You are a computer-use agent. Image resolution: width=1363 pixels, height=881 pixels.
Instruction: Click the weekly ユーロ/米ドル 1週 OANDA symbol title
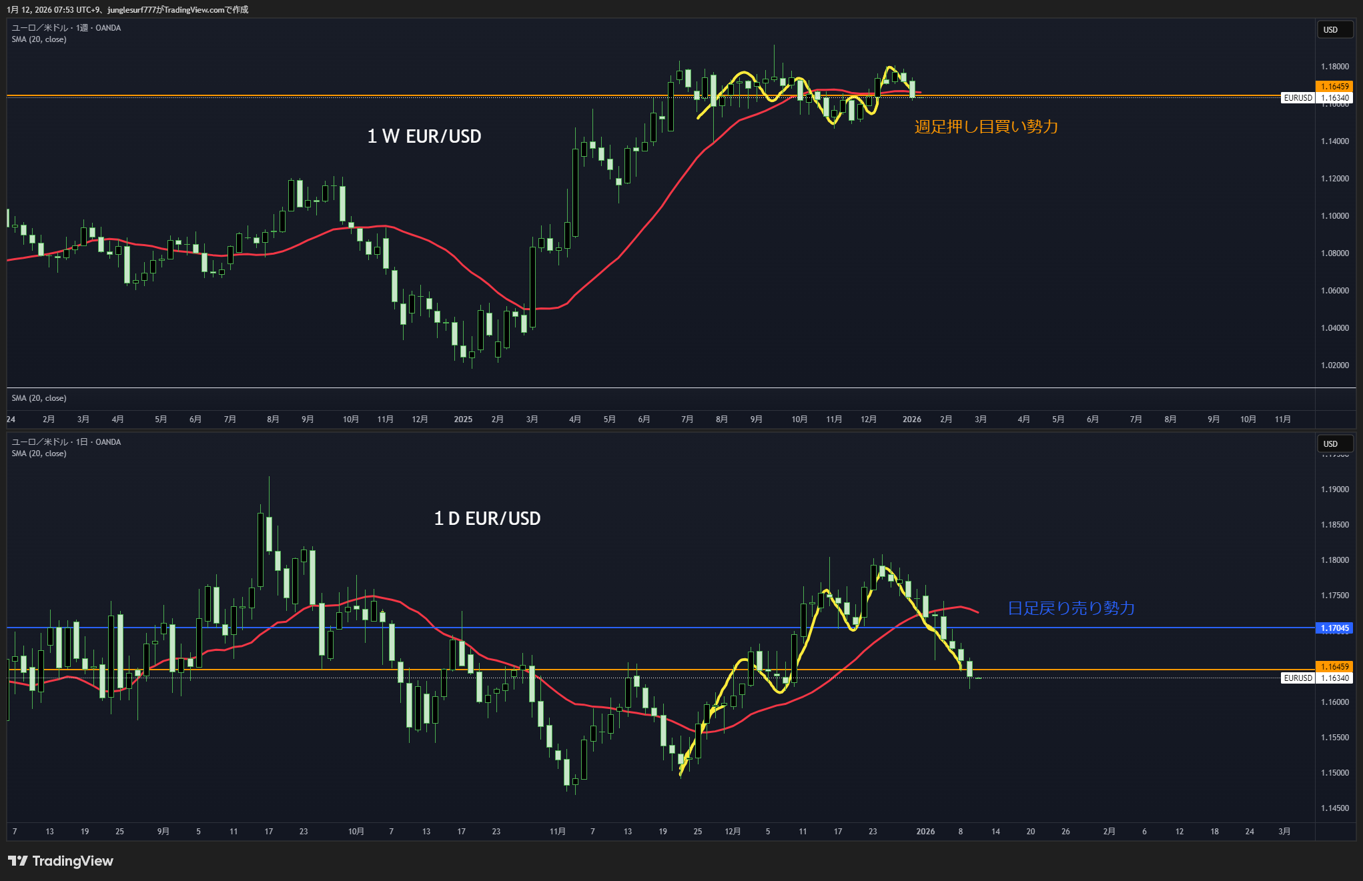click(66, 28)
